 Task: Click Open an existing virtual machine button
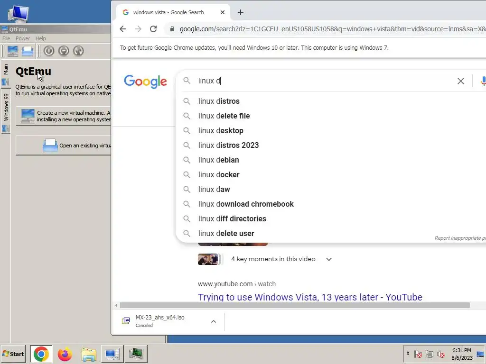(x=63, y=146)
